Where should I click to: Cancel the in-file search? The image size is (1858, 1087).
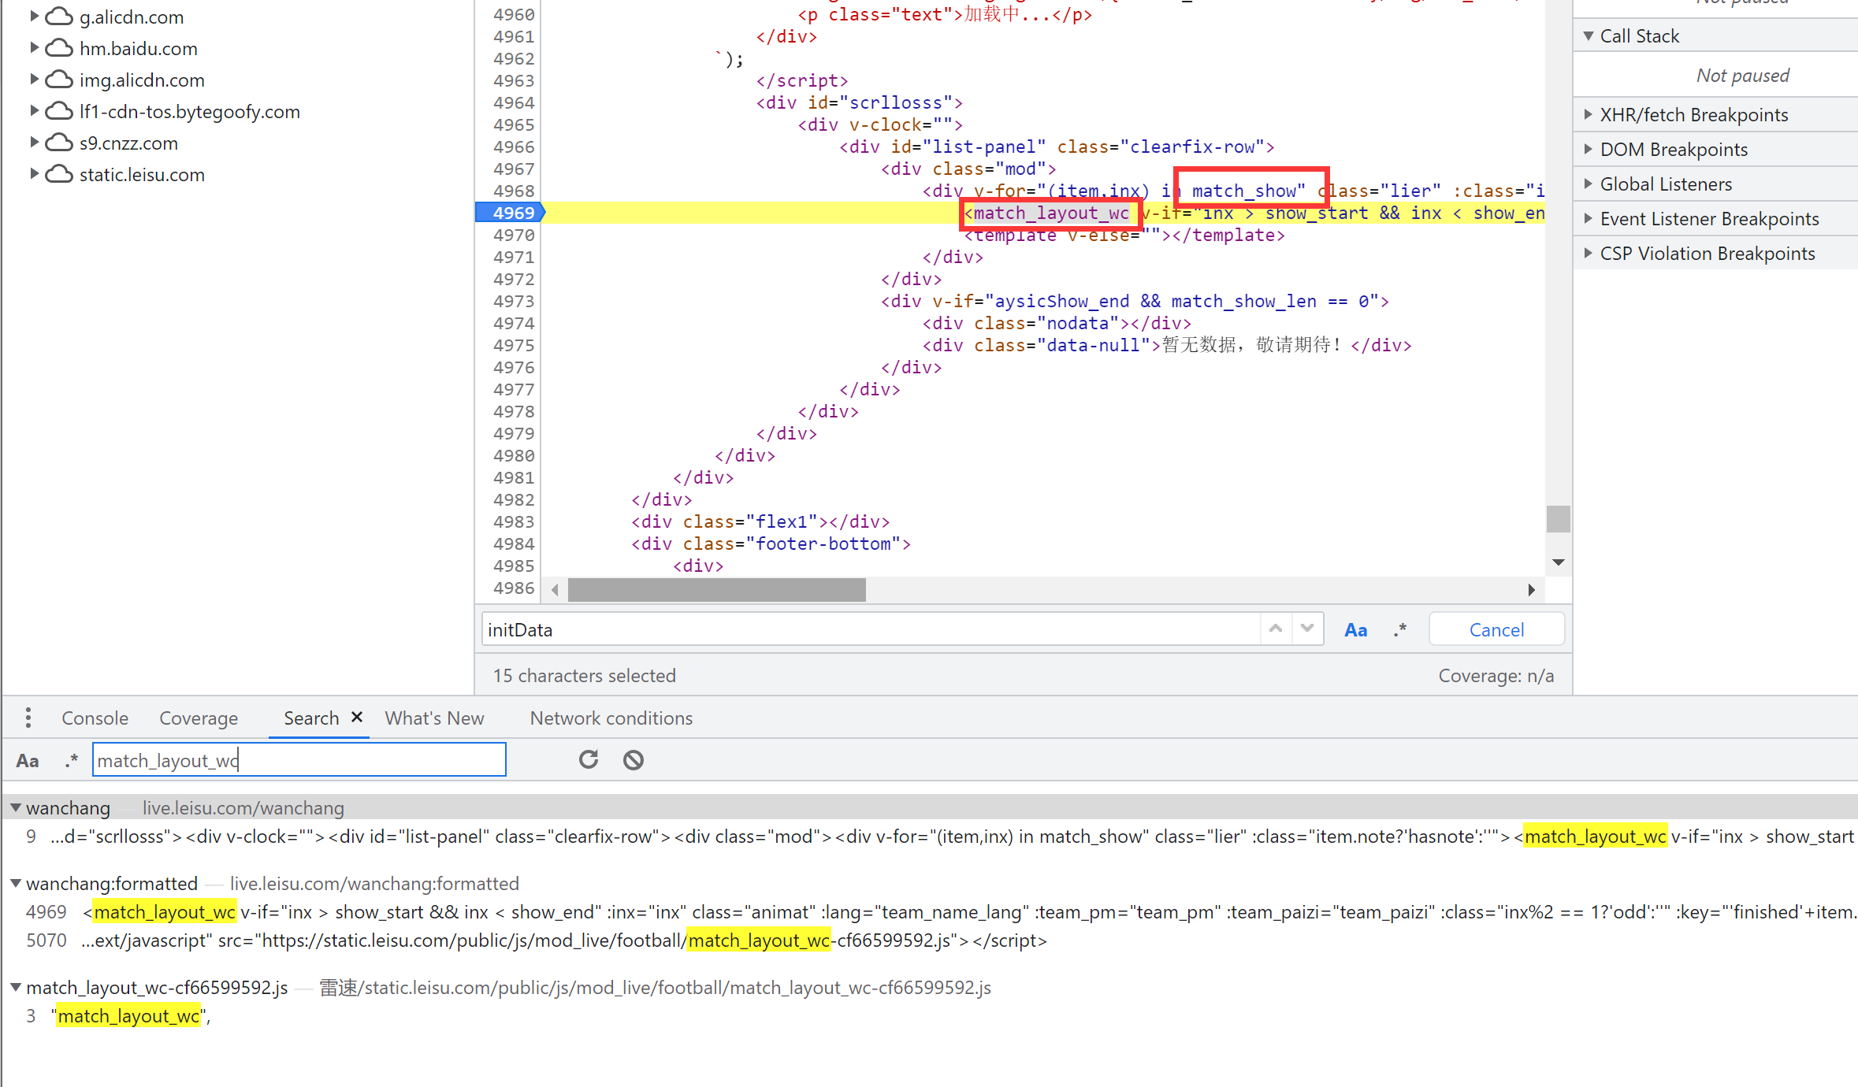pos(1496,629)
